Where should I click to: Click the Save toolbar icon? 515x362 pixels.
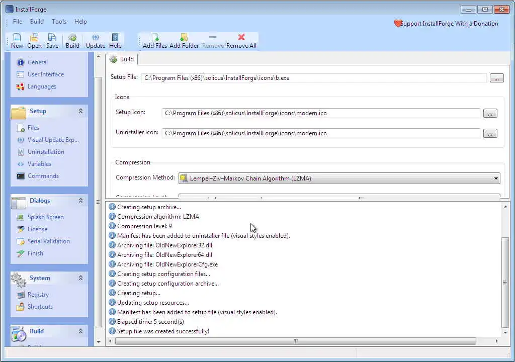(52, 41)
